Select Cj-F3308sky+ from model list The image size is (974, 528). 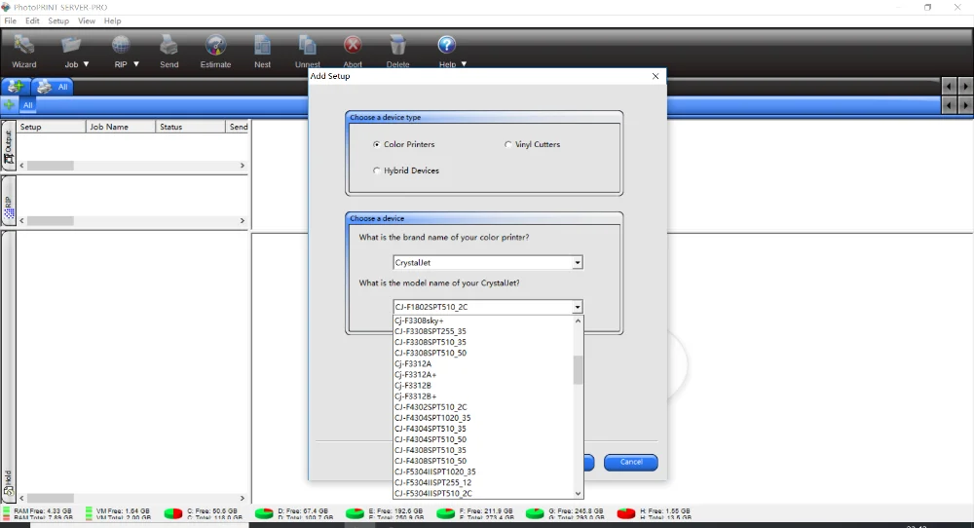483,321
